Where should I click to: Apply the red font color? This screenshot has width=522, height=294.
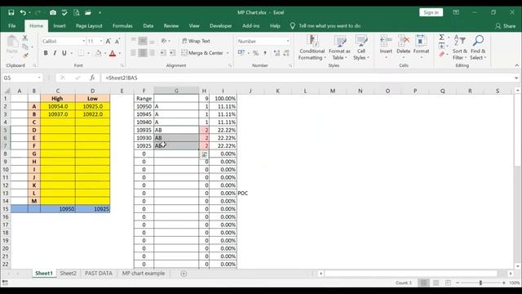[x=113, y=53]
